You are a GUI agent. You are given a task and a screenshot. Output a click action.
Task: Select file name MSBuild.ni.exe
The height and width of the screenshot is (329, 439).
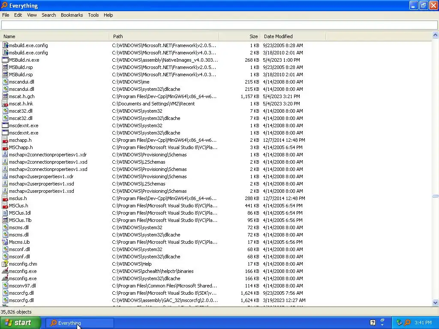24,60
